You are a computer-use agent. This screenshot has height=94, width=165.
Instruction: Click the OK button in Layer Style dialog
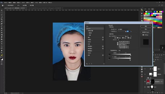point(146,26)
